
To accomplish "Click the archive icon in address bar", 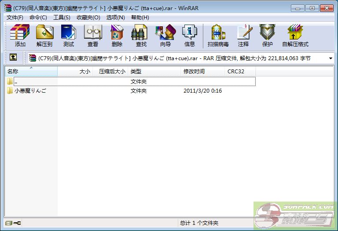I will (33, 58).
